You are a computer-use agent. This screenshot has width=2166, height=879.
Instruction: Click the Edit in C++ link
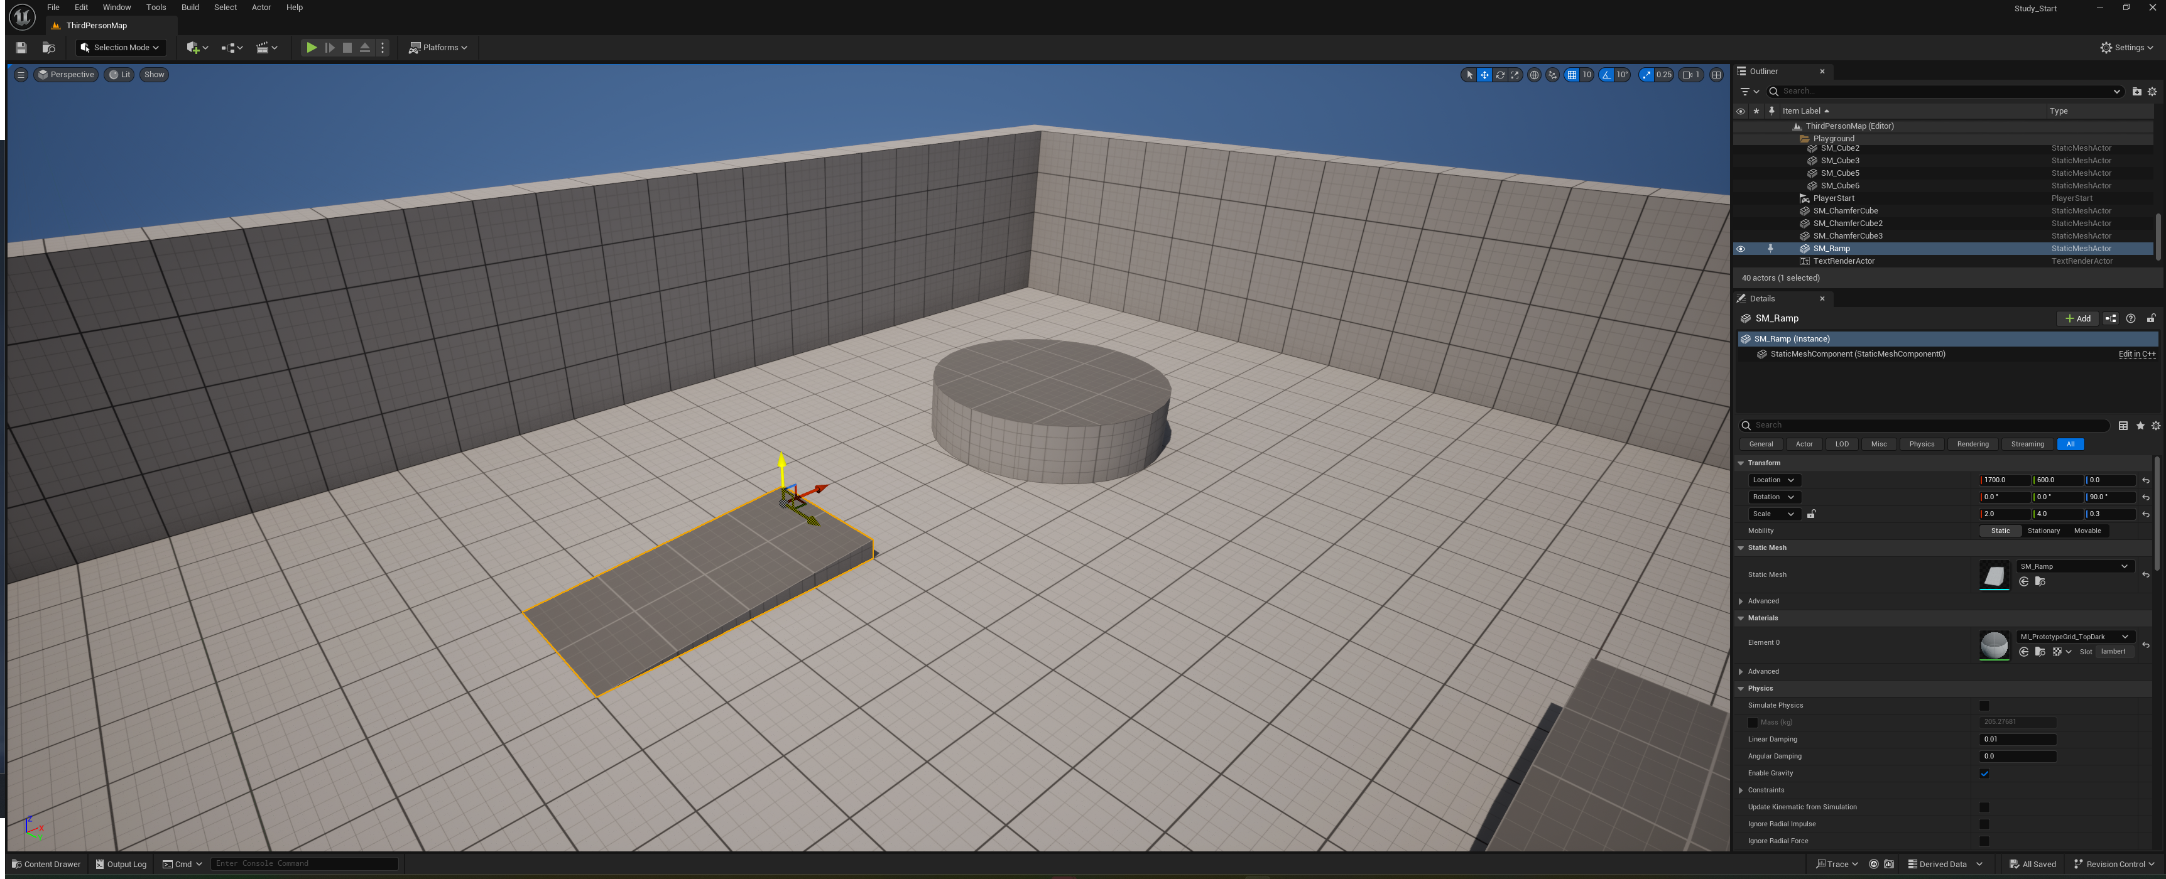click(2136, 355)
